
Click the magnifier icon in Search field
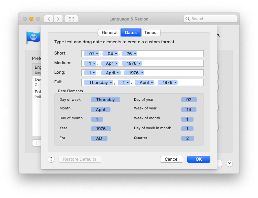tap(188, 19)
